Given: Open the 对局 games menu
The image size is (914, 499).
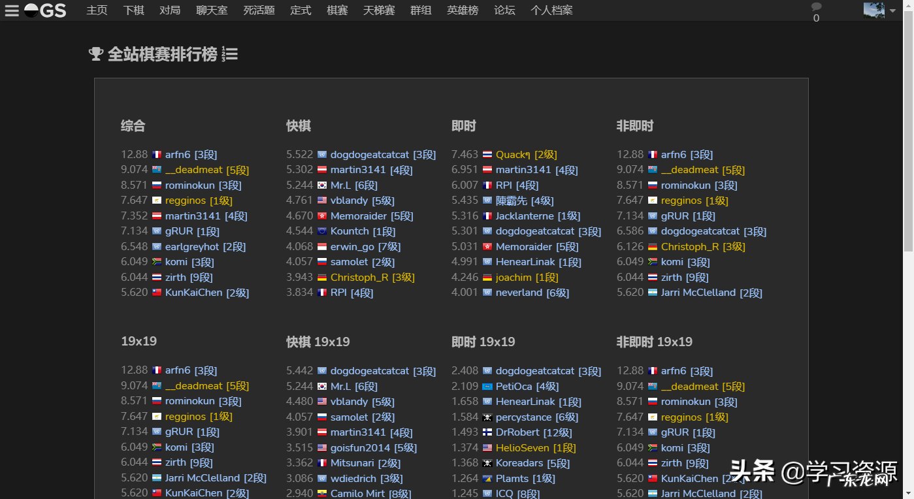Looking at the screenshot, I should (x=170, y=10).
